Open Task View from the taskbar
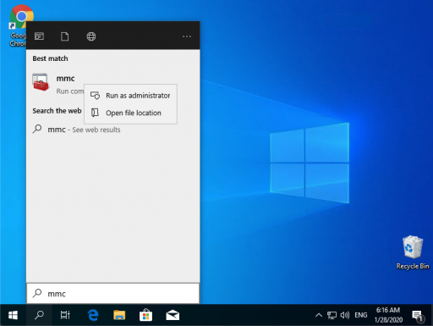 click(65, 315)
